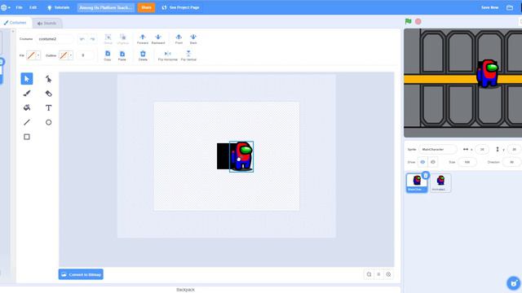Image resolution: width=522 pixels, height=293 pixels.
Task: Delete the selected shape
Action: click(143, 55)
